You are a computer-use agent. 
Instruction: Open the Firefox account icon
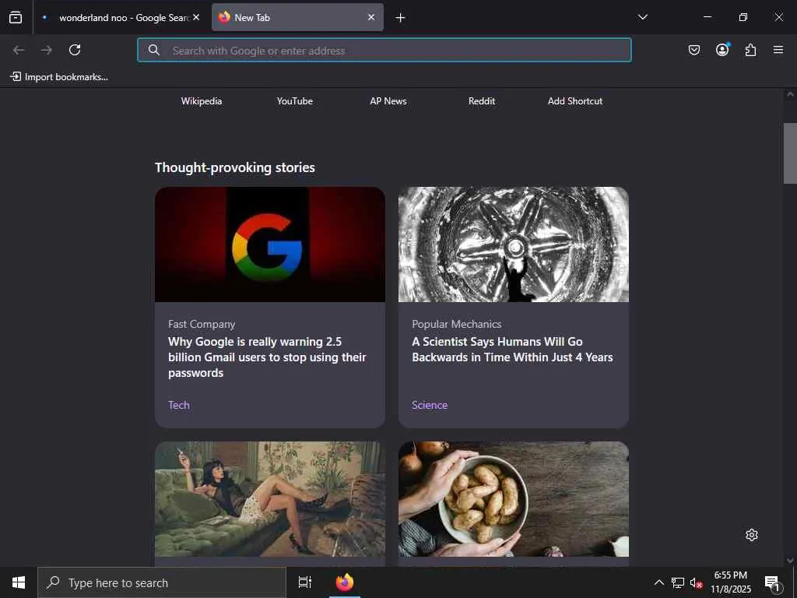coord(722,49)
